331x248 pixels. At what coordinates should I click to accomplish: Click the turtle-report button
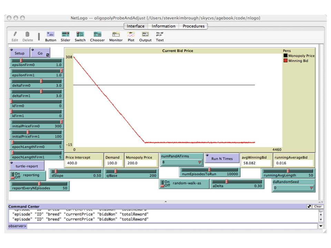pos(27,166)
